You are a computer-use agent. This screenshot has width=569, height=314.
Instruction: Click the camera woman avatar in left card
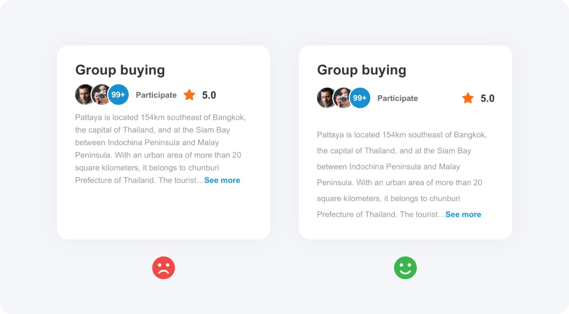coord(101,95)
